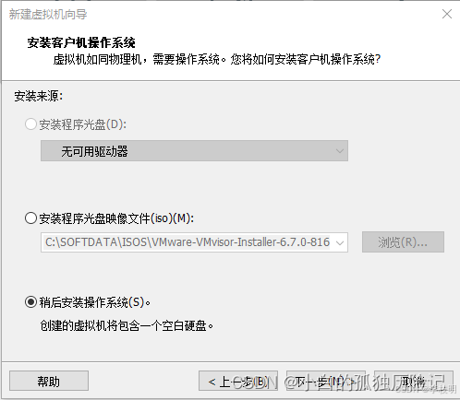Screen dimensions: 460x400
Task: Click the 新建虚拟机向导 title bar text
Action: pyautogui.click(x=48, y=14)
